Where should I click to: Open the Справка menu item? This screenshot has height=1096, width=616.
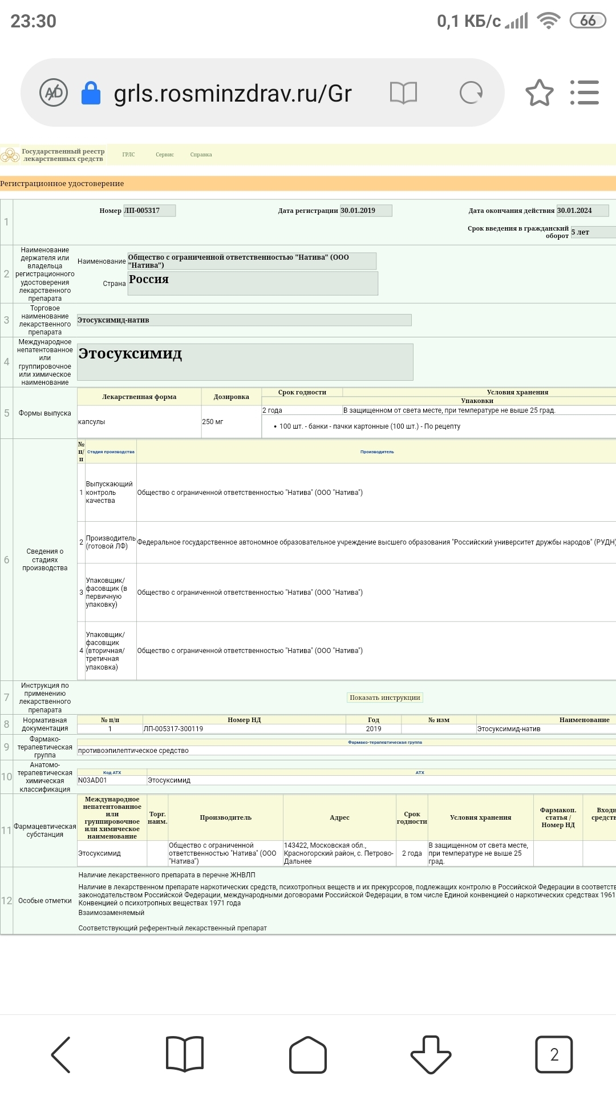point(201,155)
